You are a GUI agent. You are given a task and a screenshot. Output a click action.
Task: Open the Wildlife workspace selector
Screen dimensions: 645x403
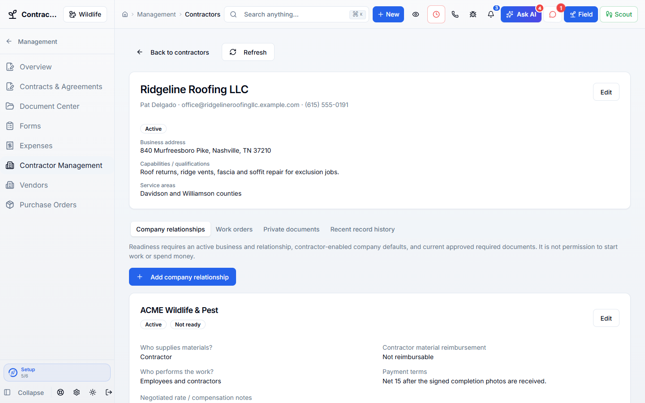pyautogui.click(x=85, y=14)
